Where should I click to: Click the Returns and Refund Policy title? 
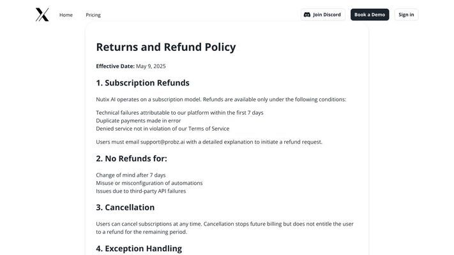(x=165, y=47)
